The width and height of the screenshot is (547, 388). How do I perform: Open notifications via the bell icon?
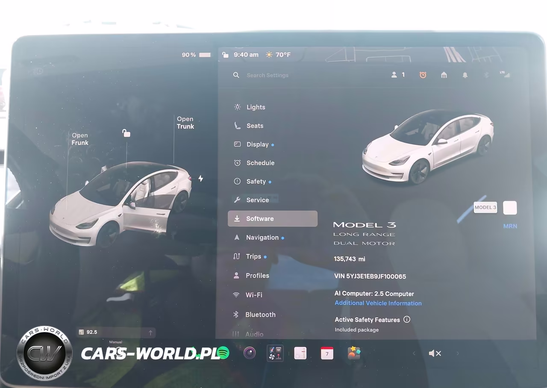tap(465, 75)
